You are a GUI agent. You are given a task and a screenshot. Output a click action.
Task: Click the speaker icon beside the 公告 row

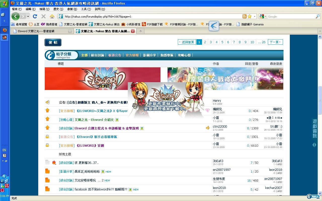click(47, 102)
